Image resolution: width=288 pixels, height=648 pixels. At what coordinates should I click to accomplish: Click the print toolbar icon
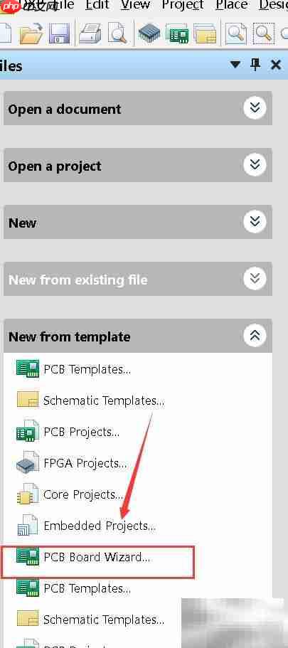(x=90, y=33)
